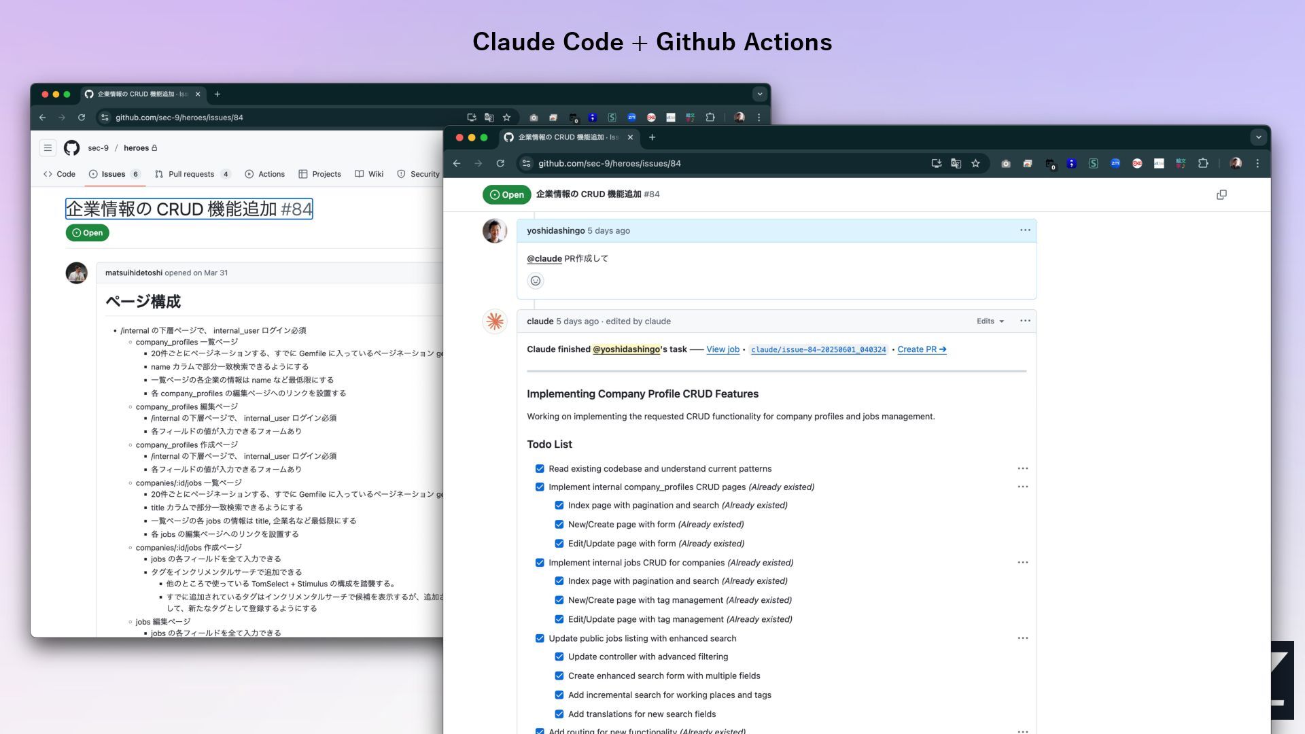Toggle 'Update public jobs listing' checkbox

[x=540, y=639]
